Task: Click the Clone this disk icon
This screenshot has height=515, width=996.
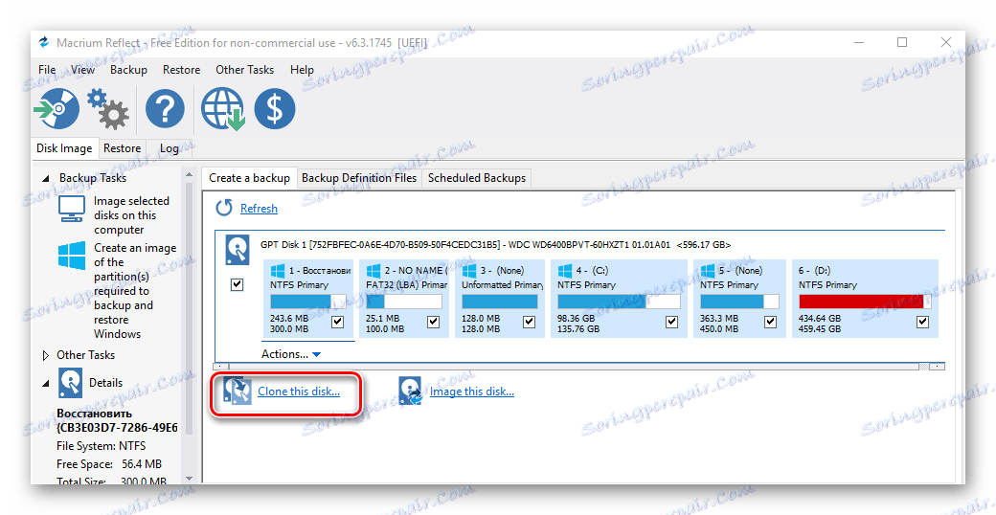Action: [238, 392]
